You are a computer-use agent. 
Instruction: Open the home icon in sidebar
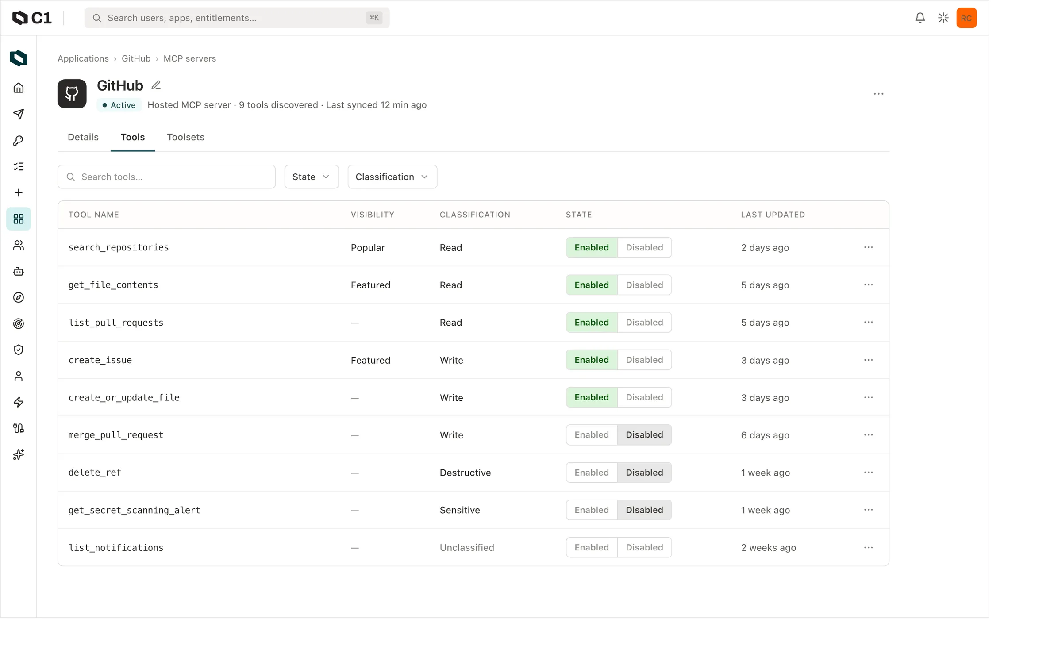(x=19, y=88)
